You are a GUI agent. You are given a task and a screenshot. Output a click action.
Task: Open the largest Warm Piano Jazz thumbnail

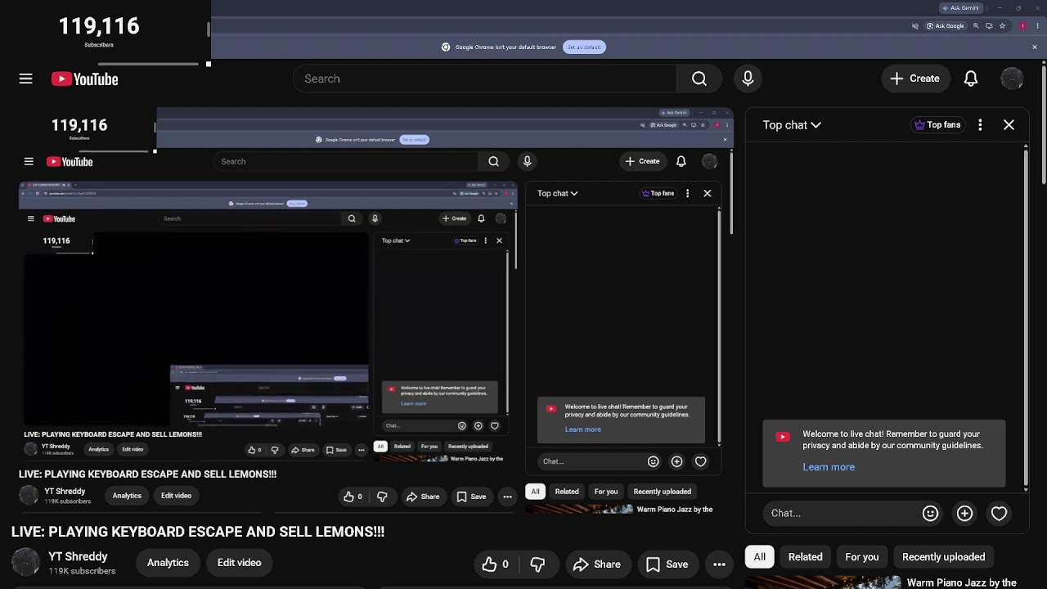point(823,582)
